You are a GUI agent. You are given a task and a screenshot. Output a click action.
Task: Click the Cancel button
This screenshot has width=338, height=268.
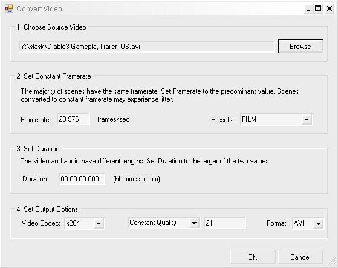coord(301,257)
